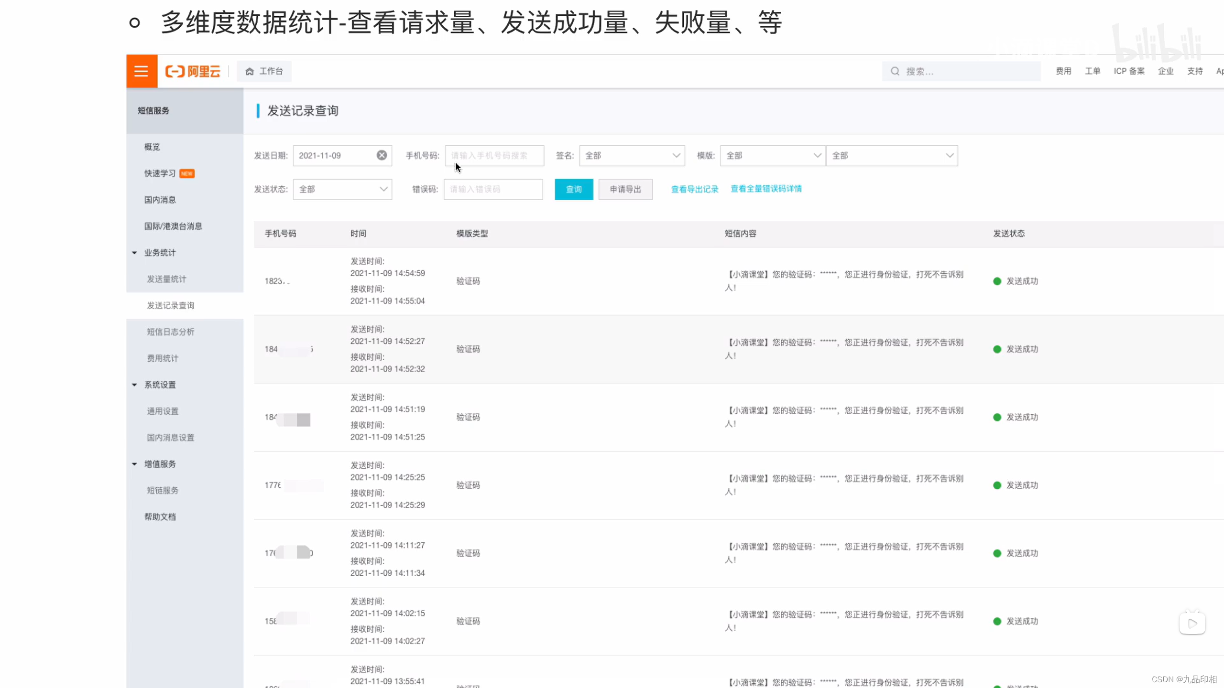Collapse the 业务统计 section arrow
This screenshot has width=1224, height=688.
tap(134, 253)
